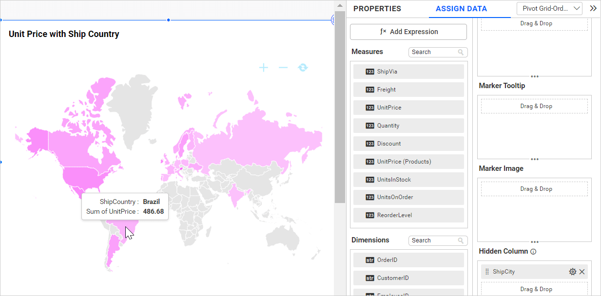Select the ASSIGN DATA tab

point(461,9)
